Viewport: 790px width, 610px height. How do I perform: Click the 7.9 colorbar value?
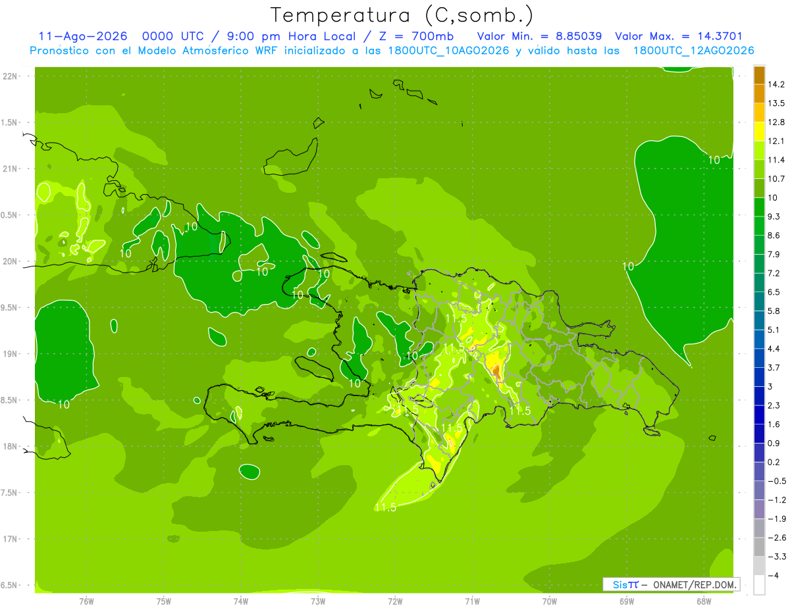(774, 254)
